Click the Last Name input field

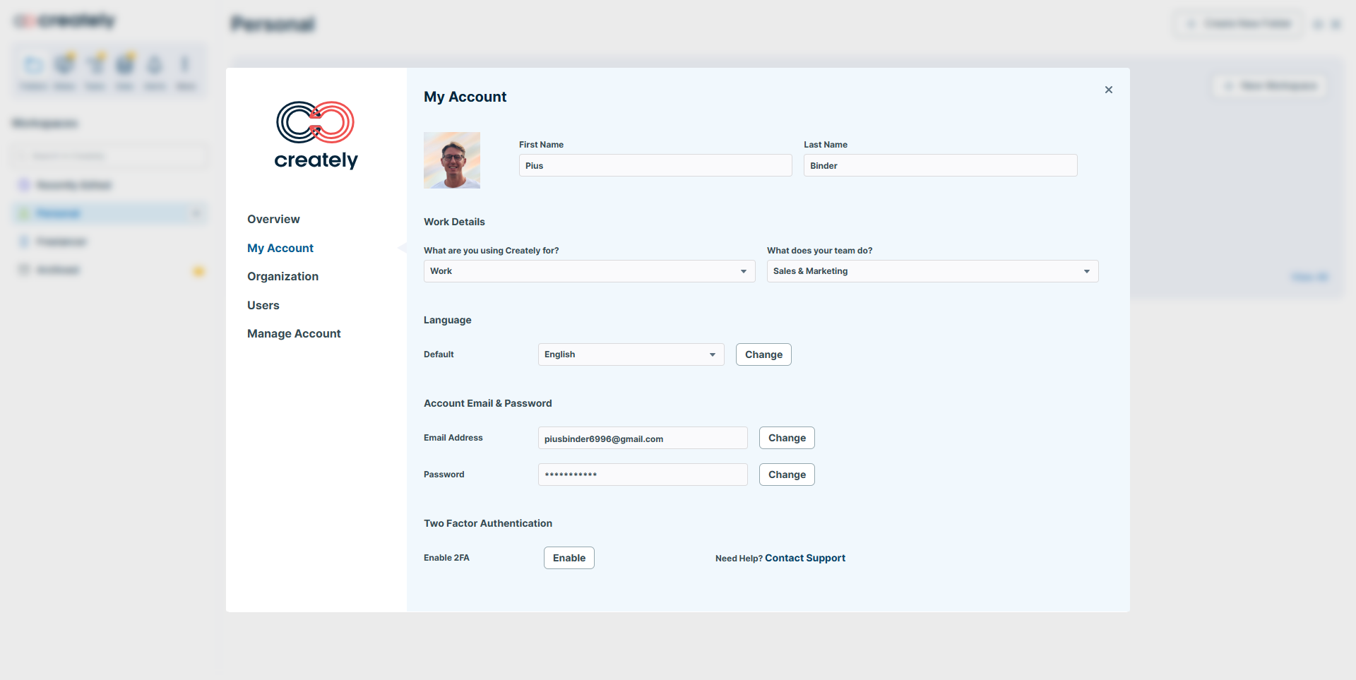(940, 166)
